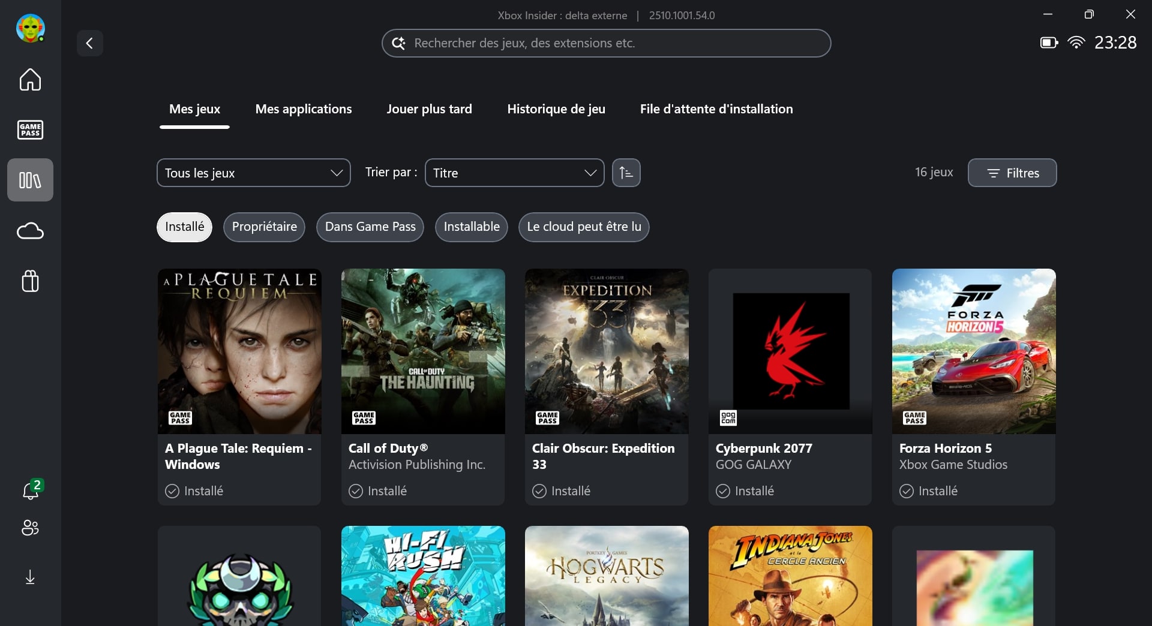Open downloads arrow icon in sidebar

30,577
